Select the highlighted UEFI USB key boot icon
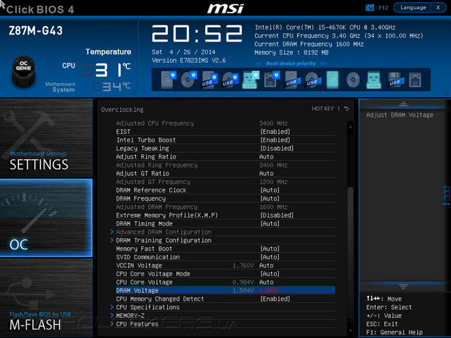 (251, 80)
